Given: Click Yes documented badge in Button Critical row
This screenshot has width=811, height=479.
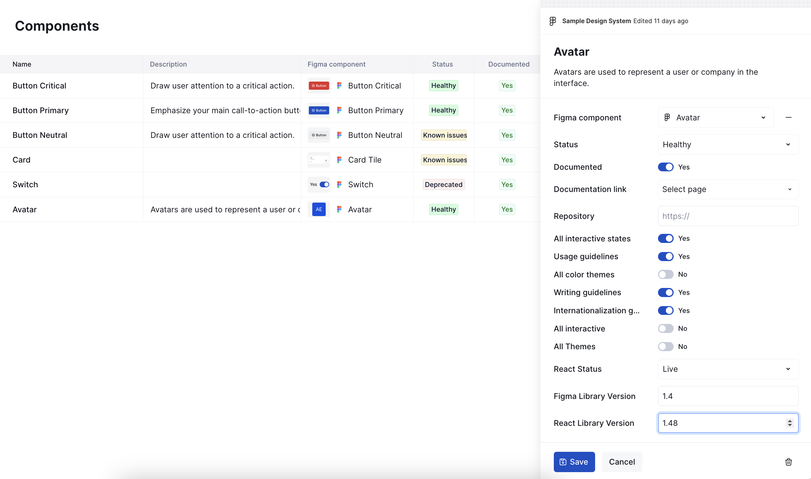Looking at the screenshot, I should point(507,86).
